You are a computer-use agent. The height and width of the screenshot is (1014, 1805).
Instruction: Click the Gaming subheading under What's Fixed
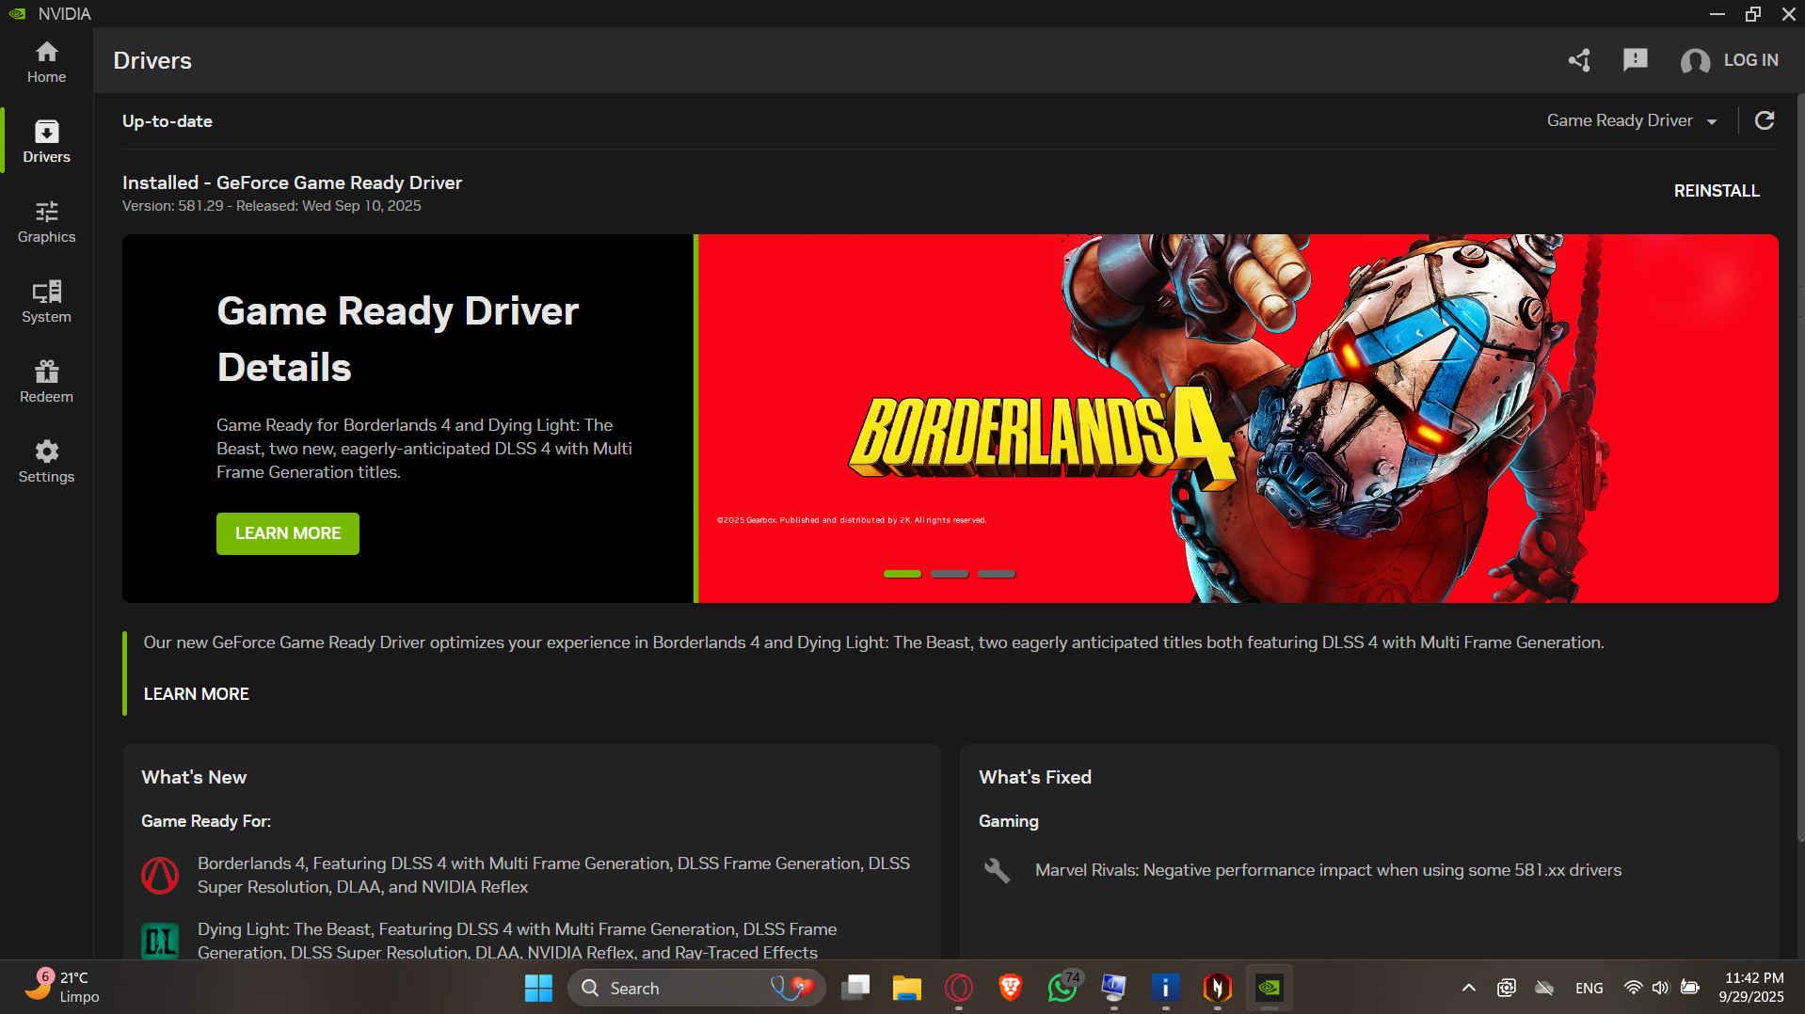pos(1009,821)
